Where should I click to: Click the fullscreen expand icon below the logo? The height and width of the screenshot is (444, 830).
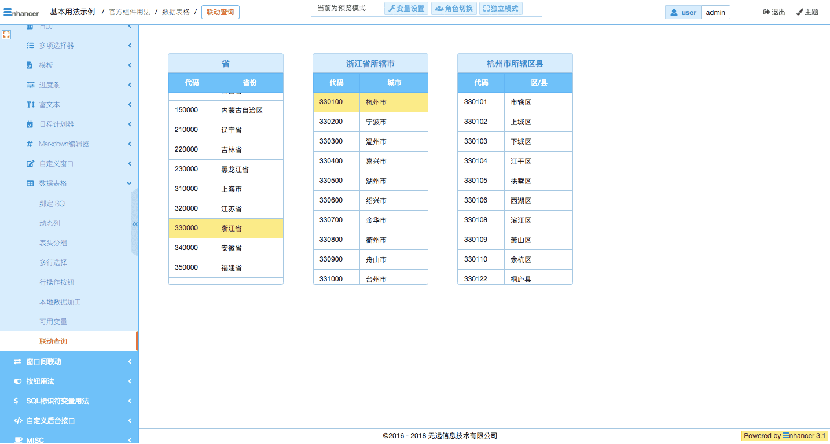point(6,35)
